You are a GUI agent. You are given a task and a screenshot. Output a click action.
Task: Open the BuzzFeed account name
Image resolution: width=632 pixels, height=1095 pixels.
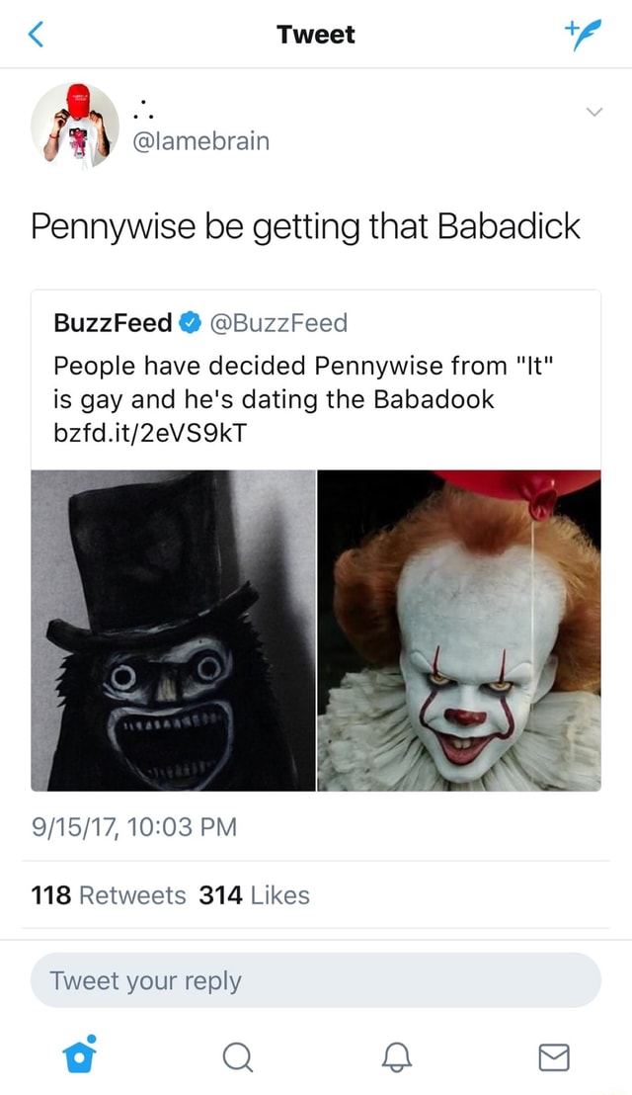tap(113, 323)
